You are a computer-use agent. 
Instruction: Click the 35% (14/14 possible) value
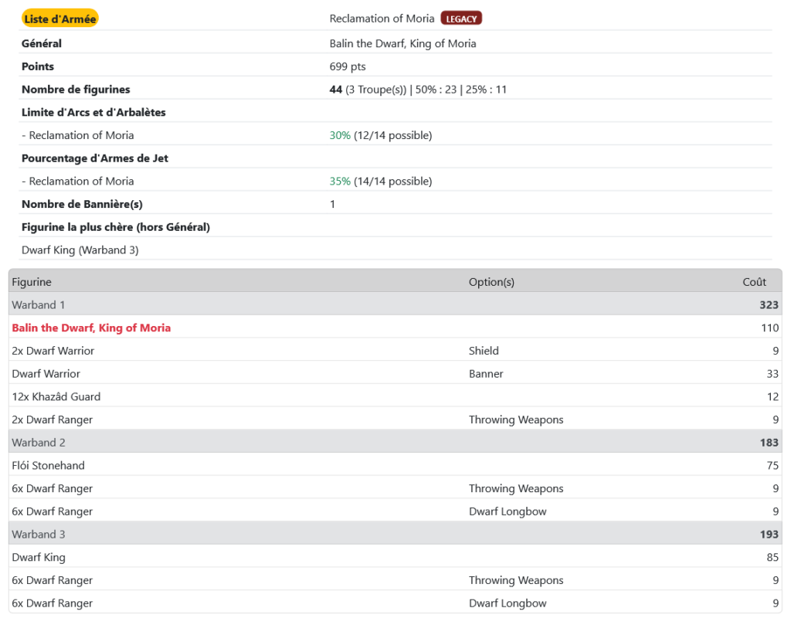pos(381,181)
